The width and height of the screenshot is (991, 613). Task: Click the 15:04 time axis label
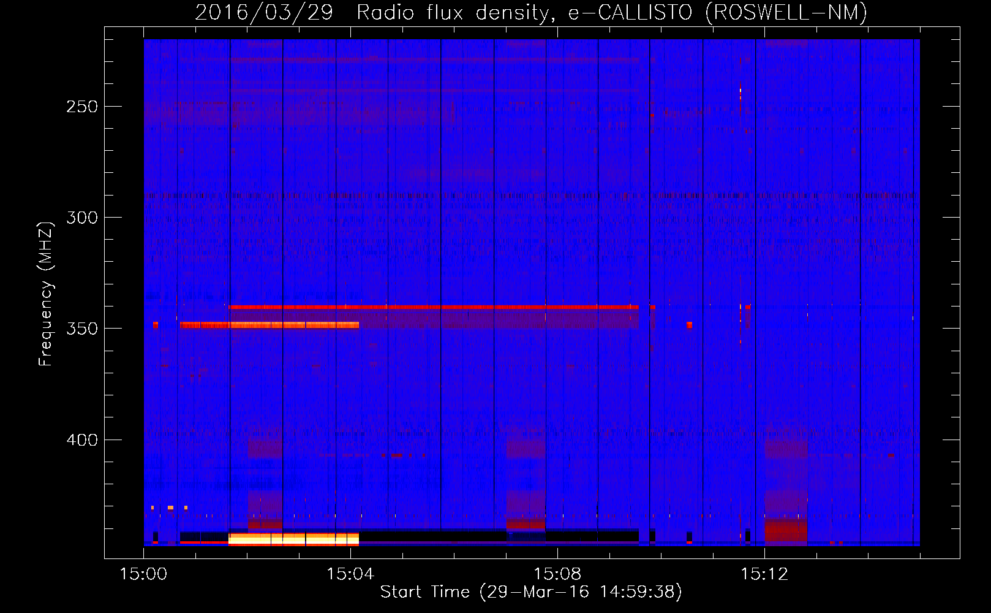tap(350, 574)
